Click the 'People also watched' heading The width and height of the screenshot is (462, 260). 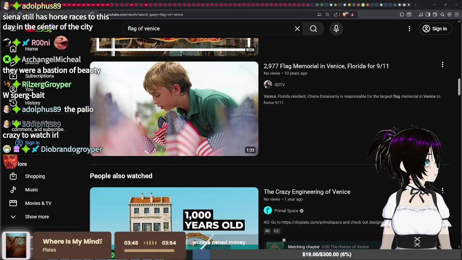121,176
